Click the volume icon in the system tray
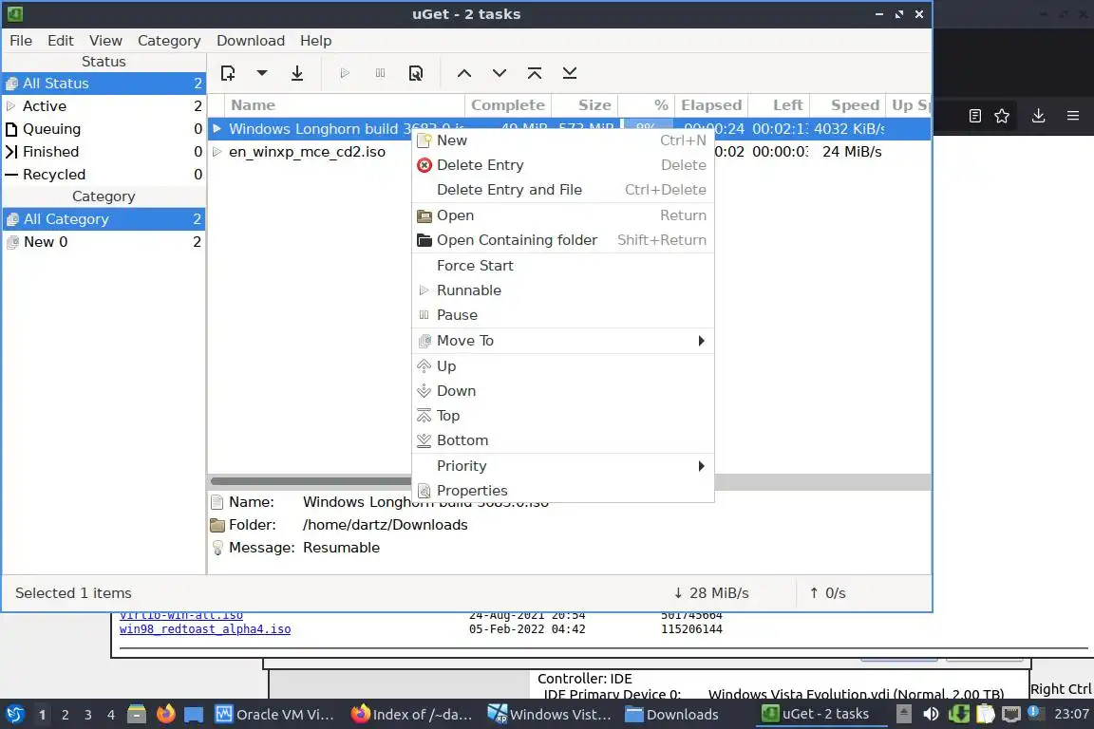 [931, 715]
